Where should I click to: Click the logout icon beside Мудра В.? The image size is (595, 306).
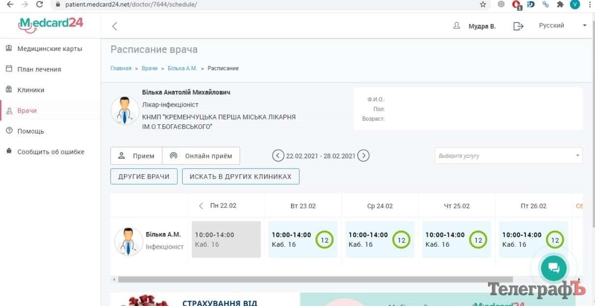pos(518,26)
